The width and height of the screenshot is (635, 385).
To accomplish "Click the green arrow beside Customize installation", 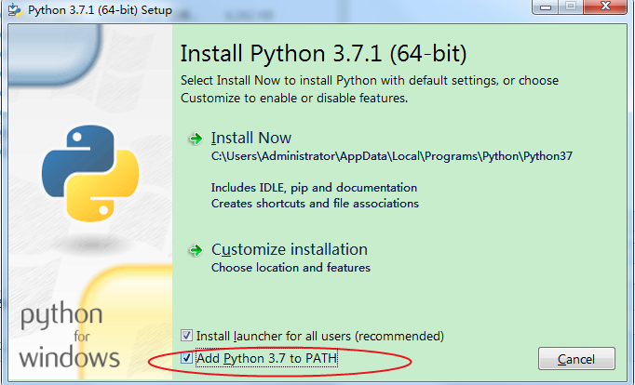I will [196, 250].
